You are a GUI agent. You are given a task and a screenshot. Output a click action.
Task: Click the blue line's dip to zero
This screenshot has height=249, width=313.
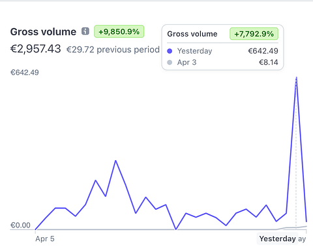(x=176, y=229)
